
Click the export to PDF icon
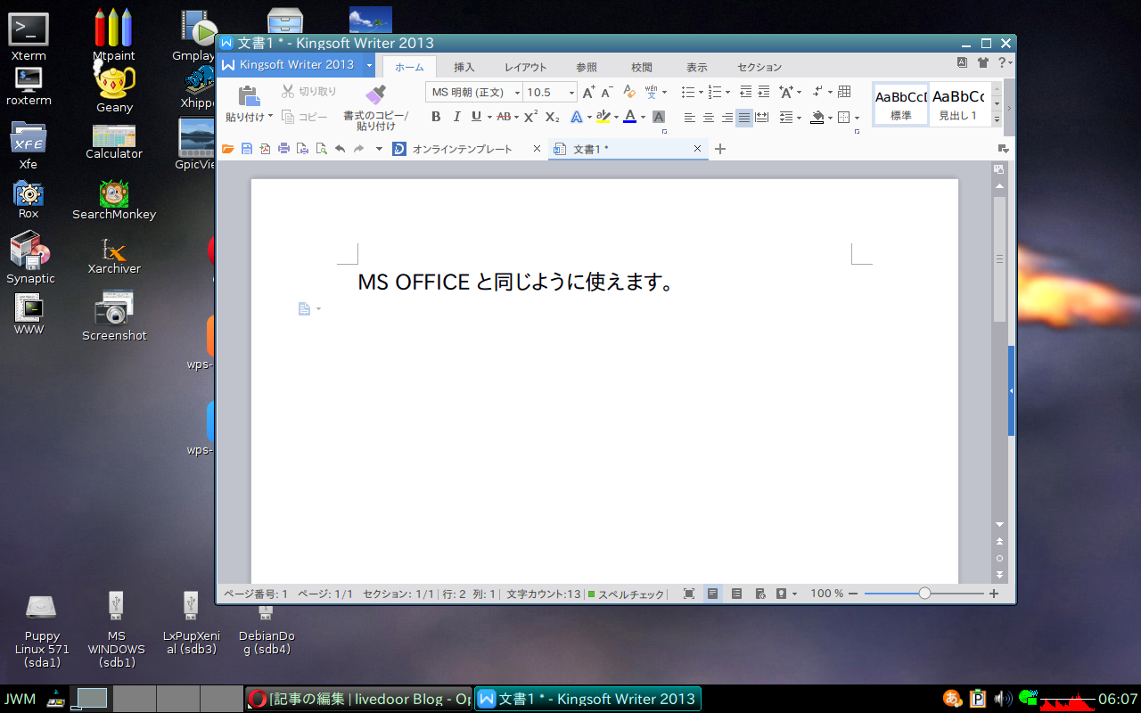(265, 149)
